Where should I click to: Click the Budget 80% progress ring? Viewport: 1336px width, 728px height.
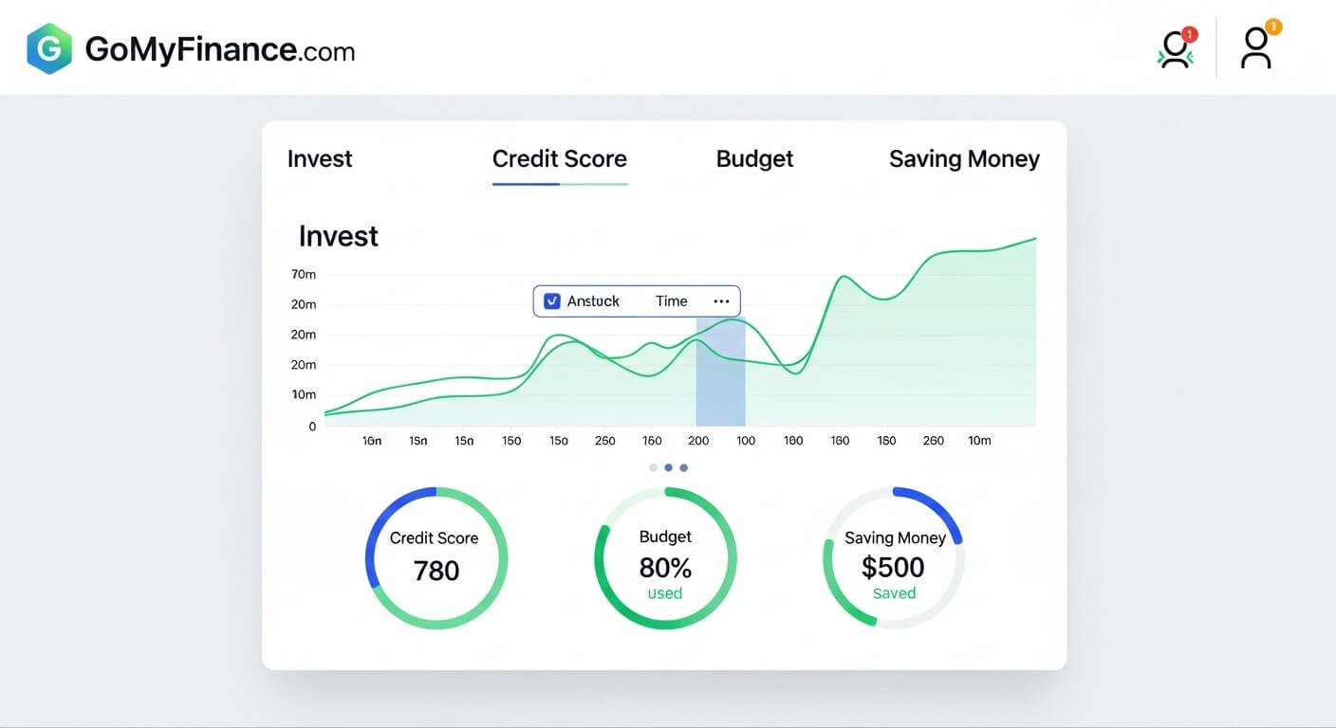pyautogui.click(x=664, y=557)
